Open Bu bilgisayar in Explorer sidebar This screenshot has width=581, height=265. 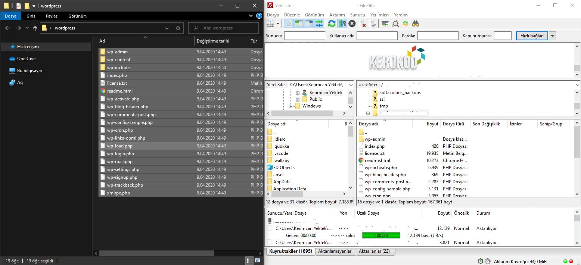(29, 71)
